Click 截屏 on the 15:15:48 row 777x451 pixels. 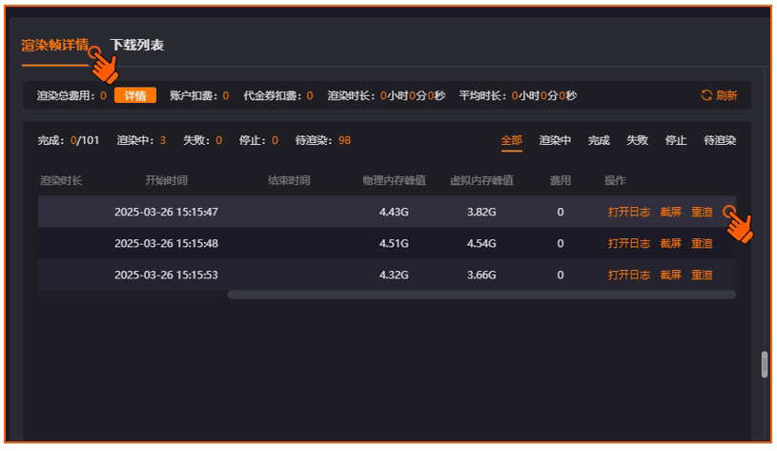tap(671, 243)
